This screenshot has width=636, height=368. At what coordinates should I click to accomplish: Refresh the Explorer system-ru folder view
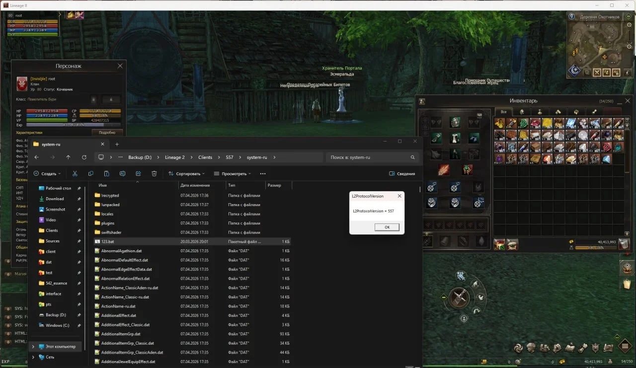84,157
